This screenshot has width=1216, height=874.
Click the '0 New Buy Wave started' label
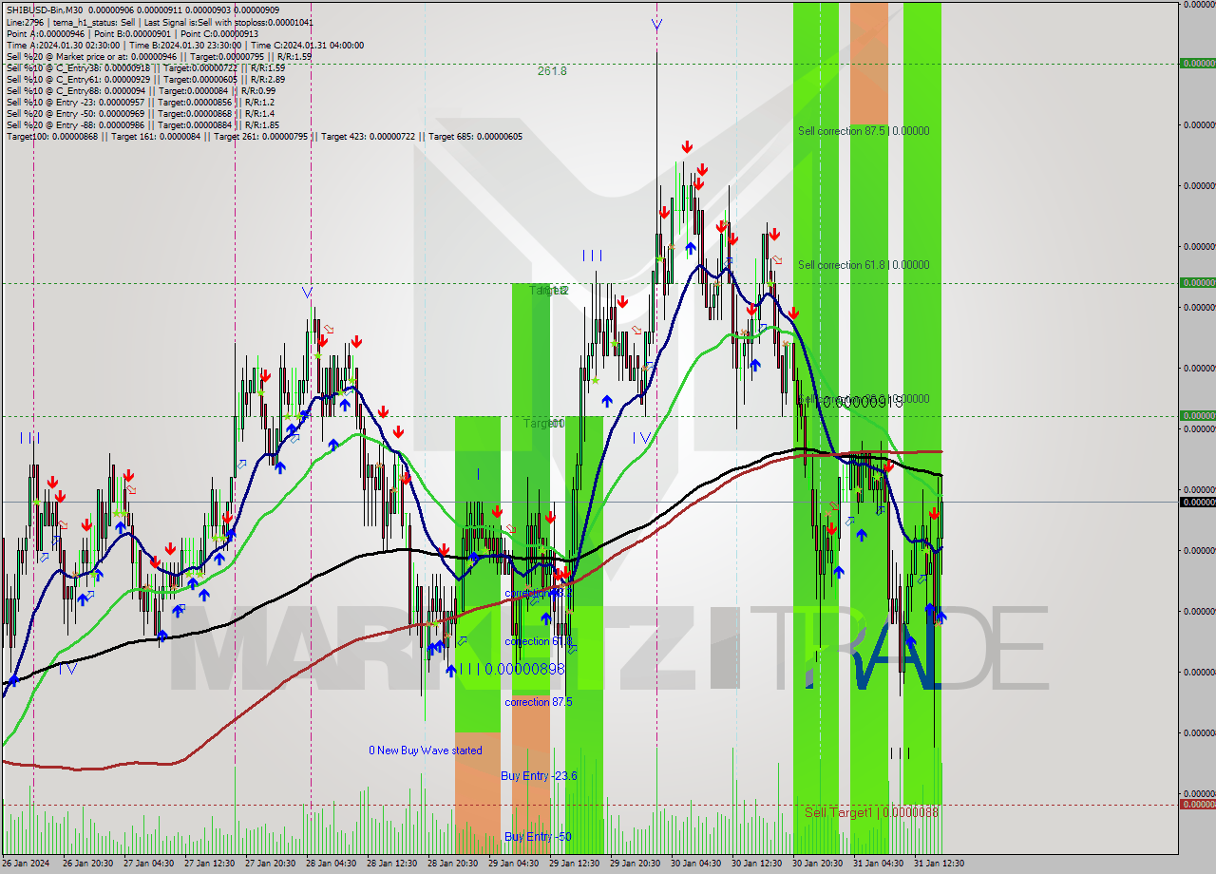click(426, 750)
